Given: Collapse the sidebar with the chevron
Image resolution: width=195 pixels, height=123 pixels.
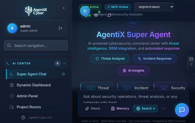Looking at the screenshot, I should click(x=64, y=8).
